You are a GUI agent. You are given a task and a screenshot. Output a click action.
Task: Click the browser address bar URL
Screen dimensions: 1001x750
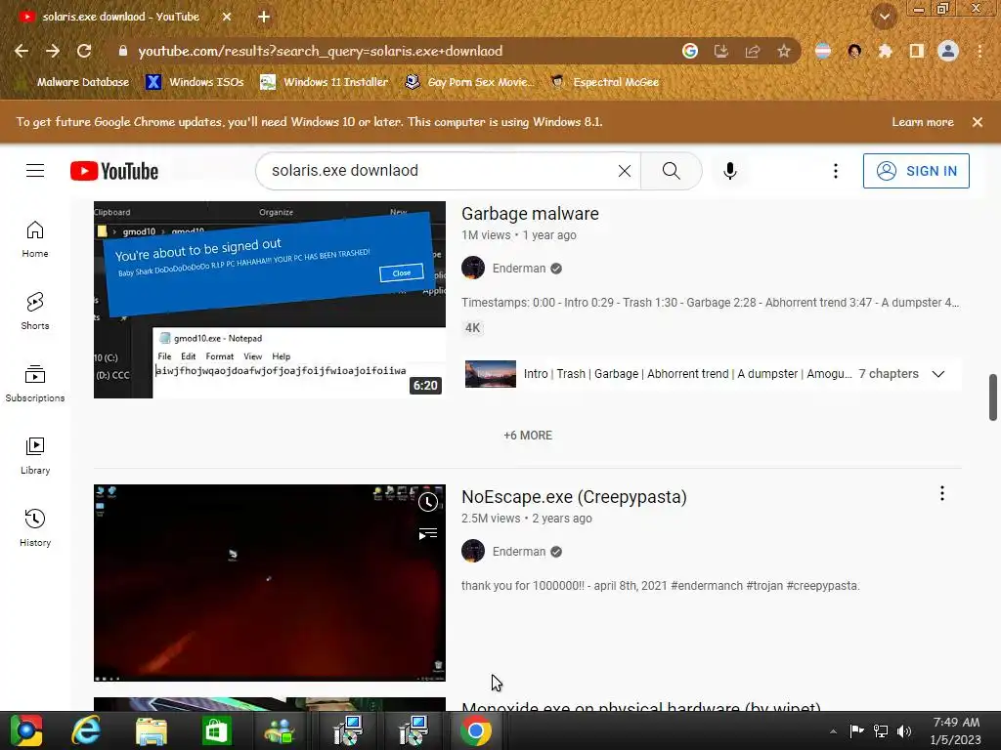[x=321, y=51]
